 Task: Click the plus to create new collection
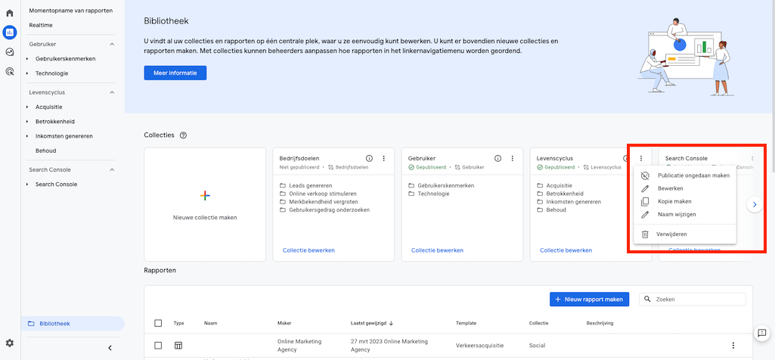click(x=204, y=196)
